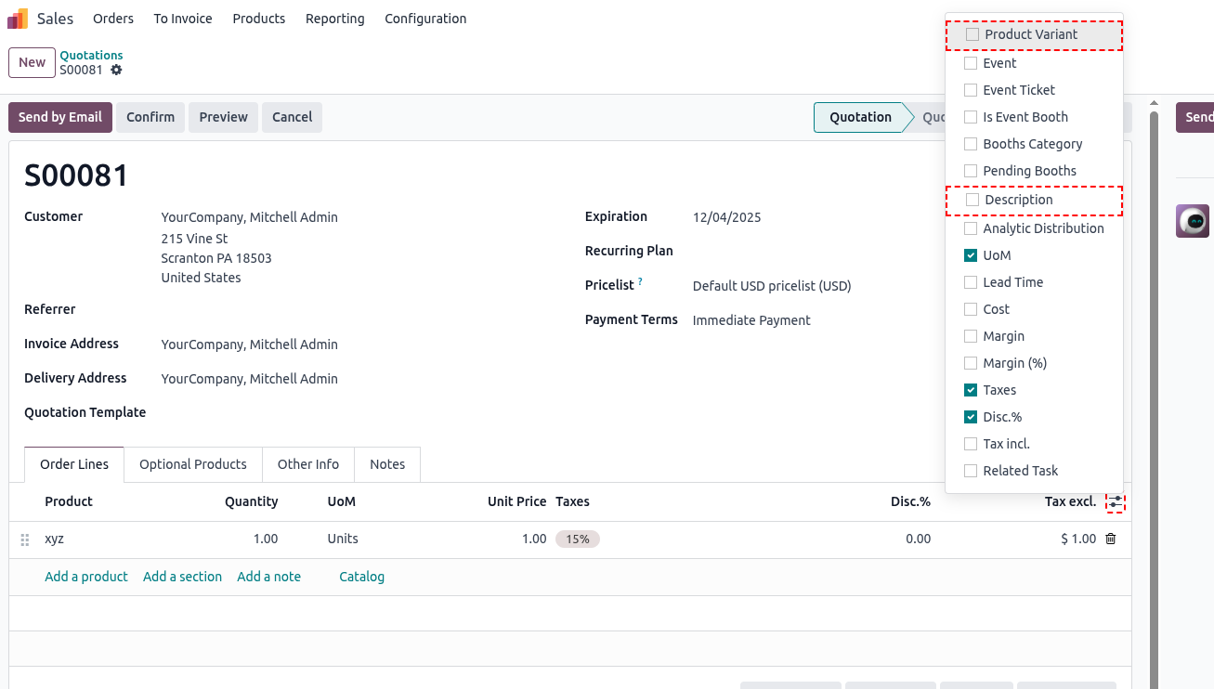This screenshot has width=1214, height=689.
Task: Open the chatbot avatar icon on right
Action: pos(1193,221)
